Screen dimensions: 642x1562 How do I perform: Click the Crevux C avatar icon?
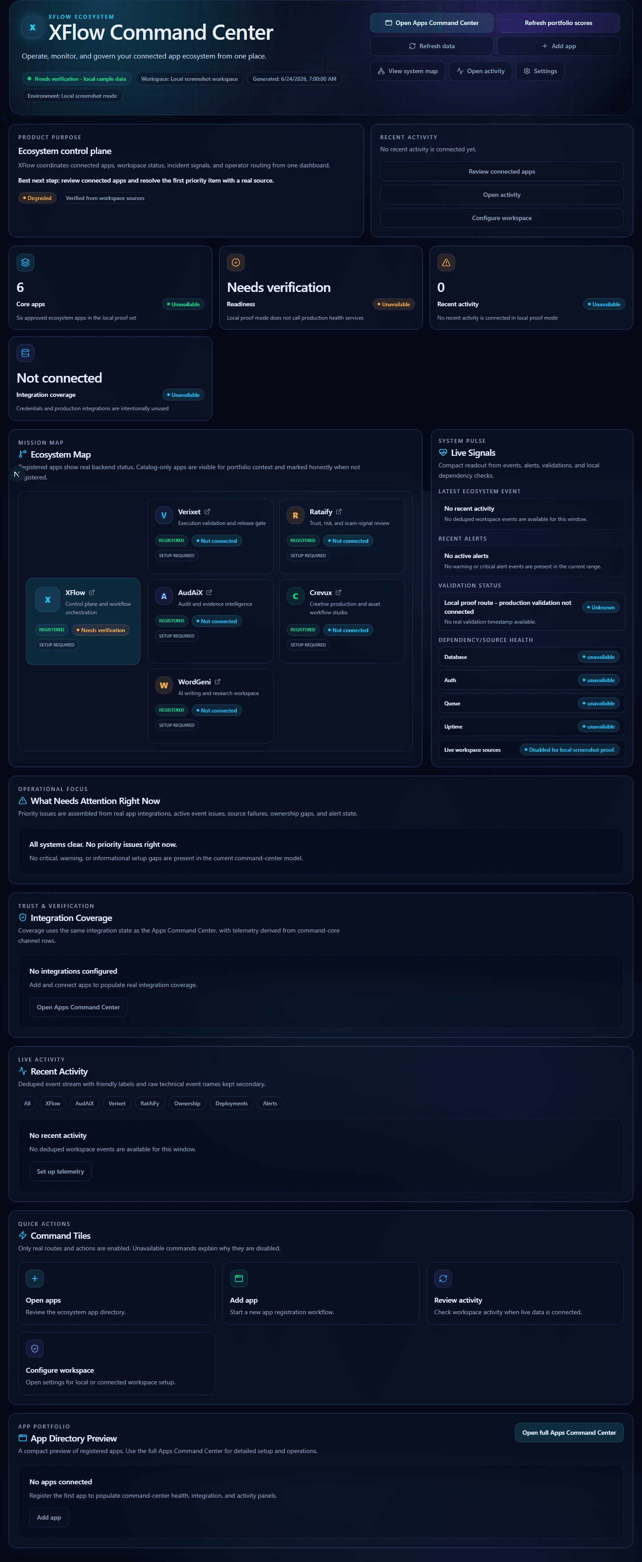tap(296, 596)
